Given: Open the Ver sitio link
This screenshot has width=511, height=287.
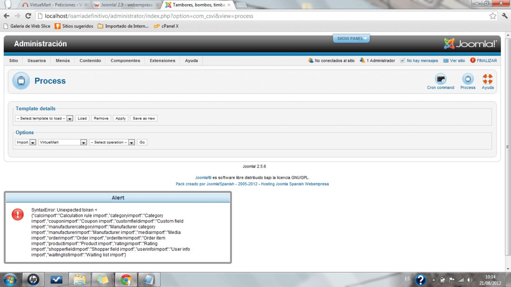Looking at the screenshot, I should (x=454, y=60).
